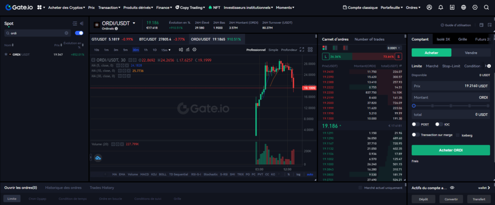Open the 15m interval dropdown

[x=166, y=50]
